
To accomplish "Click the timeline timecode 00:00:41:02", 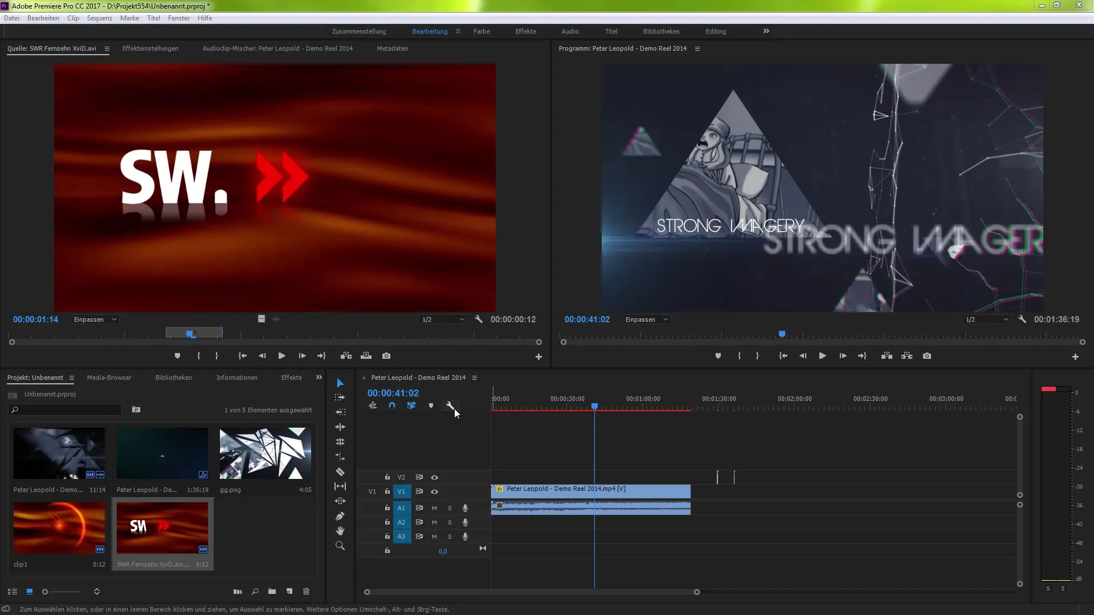I will click(x=393, y=393).
